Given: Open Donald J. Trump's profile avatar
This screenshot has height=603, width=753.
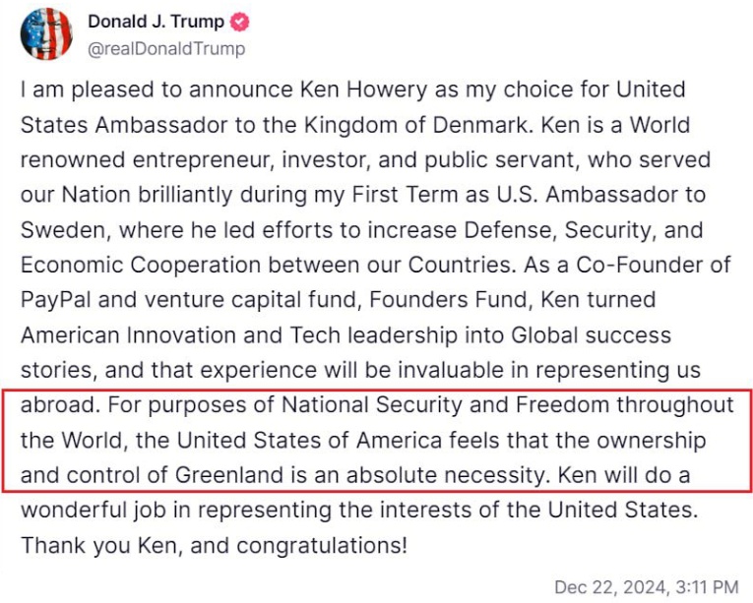Looking at the screenshot, I should [46, 34].
